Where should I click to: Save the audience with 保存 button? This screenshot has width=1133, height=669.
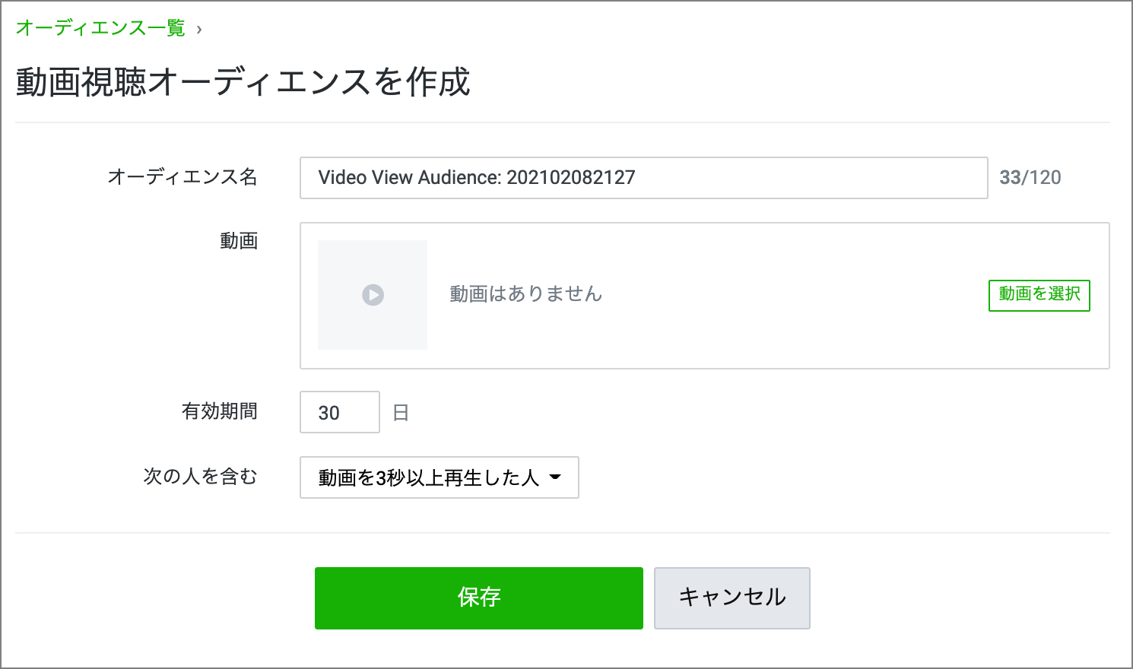point(478,598)
